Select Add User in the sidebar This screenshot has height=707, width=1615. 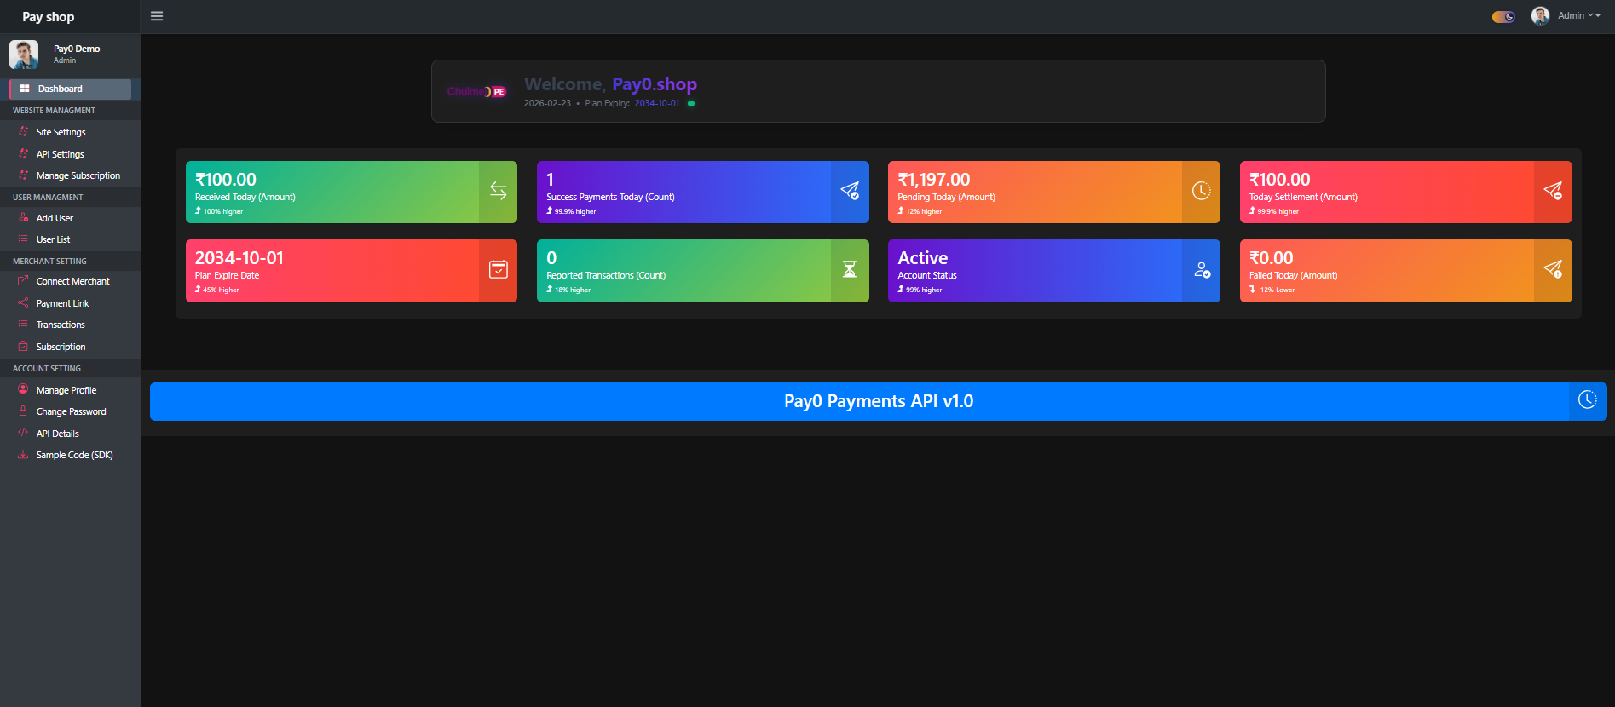[x=55, y=218]
